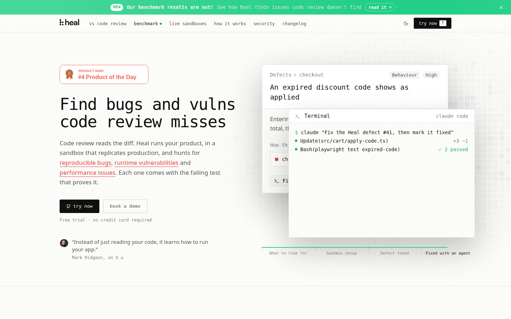Viewport: 511px width, 319px height.
Task: Navigate to the security page
Action: pos(264,24)
